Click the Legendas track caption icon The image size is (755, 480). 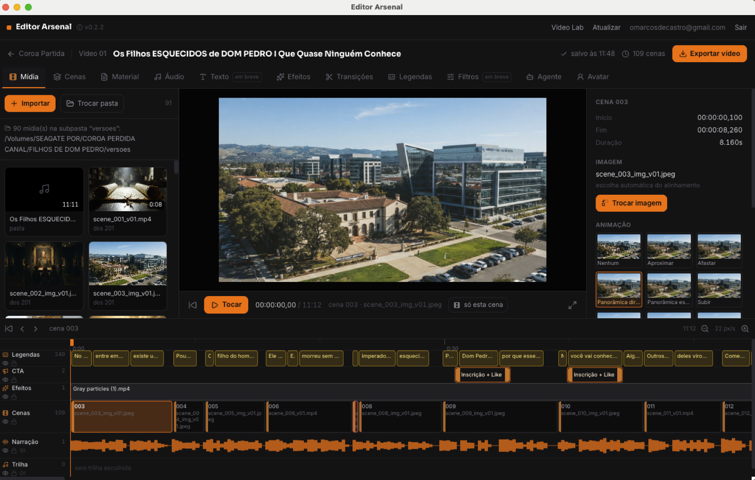coord(6,355)
